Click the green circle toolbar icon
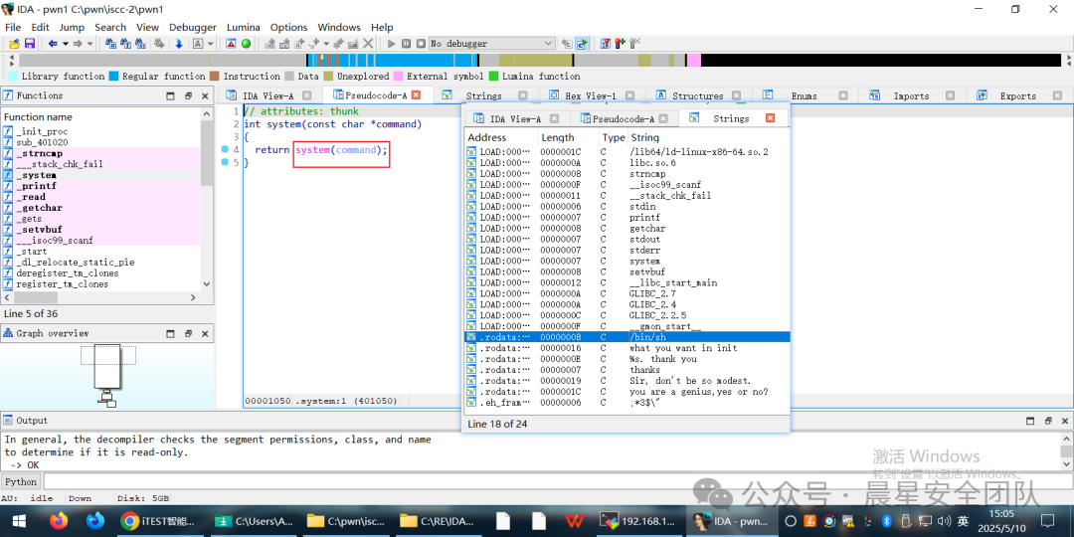The height and width of the screenshot is (537, 1074). [246, 44]
